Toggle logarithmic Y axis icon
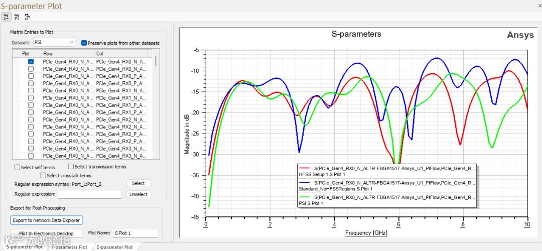The width and height of the screenshot is (542, 251). [17, 16]
